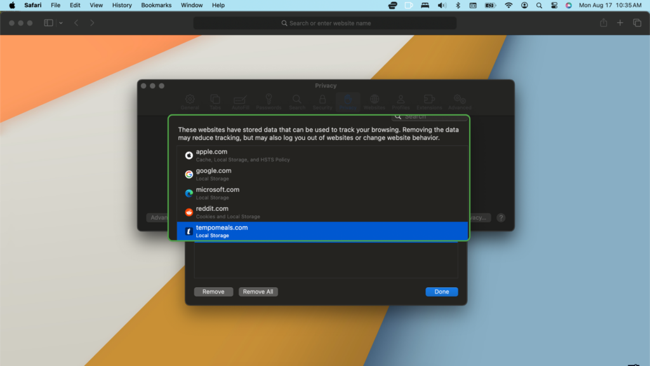Select the reddit.com row
Screen dimensions: 650x366
pyautogui.click(x=322, y=212)
